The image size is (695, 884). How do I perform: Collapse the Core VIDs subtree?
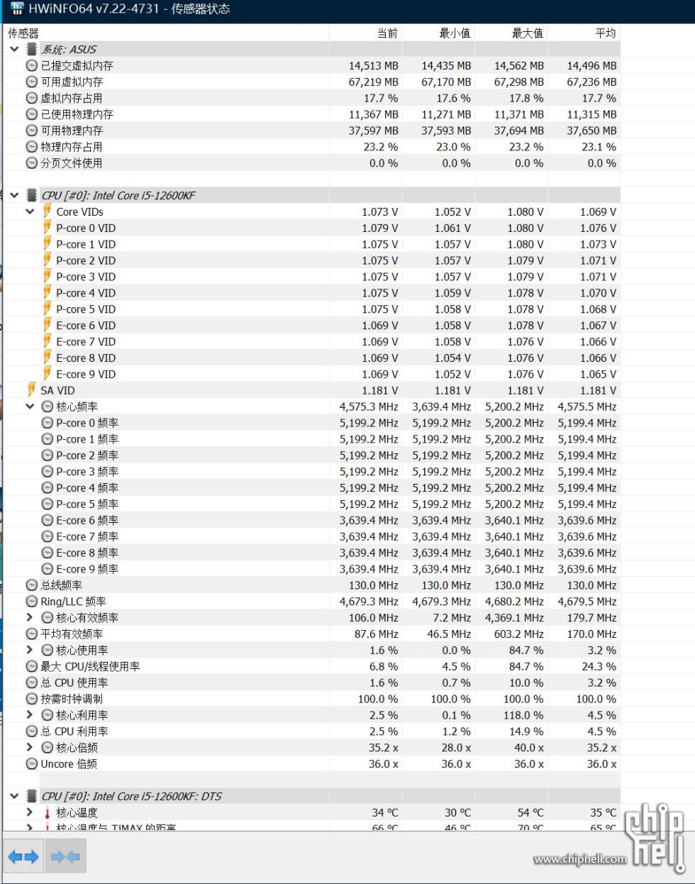click(30, 211)
